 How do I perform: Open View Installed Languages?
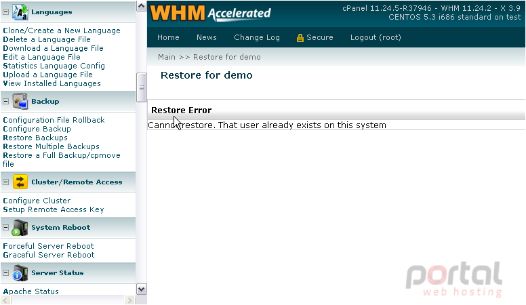pos(52,83)
